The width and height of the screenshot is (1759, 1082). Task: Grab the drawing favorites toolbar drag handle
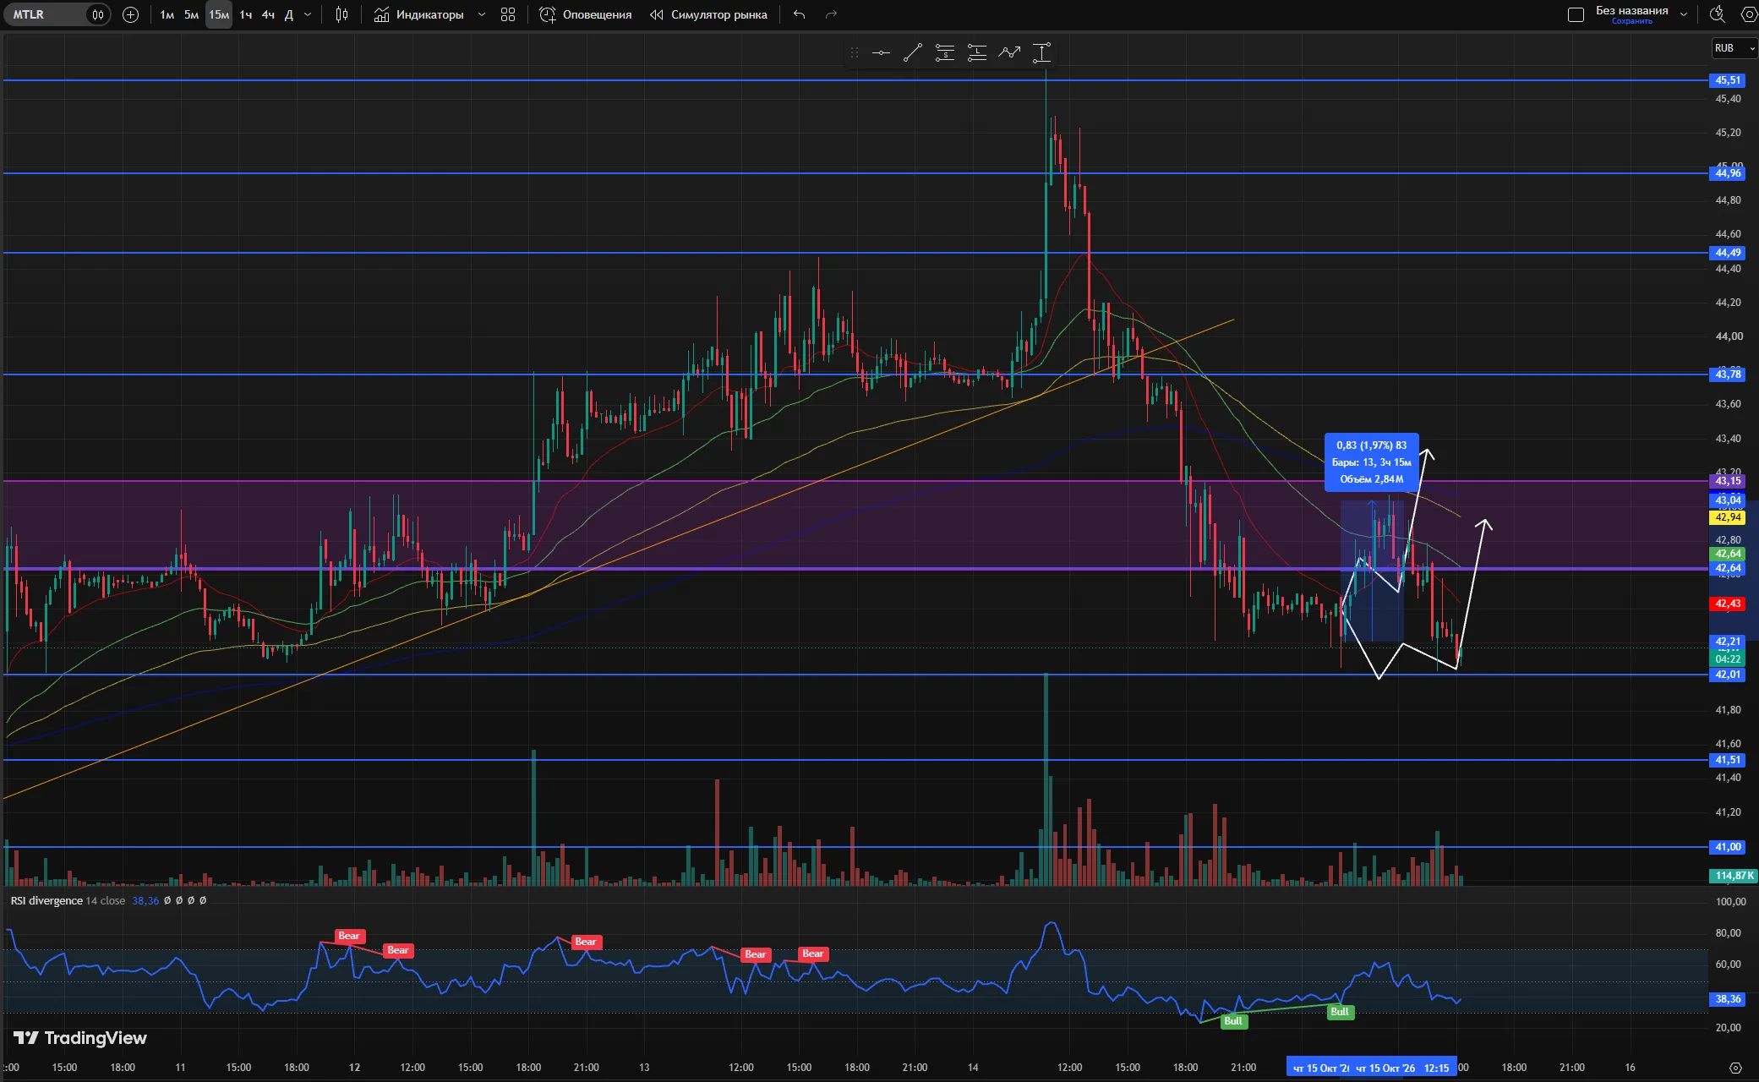point(855,52)
